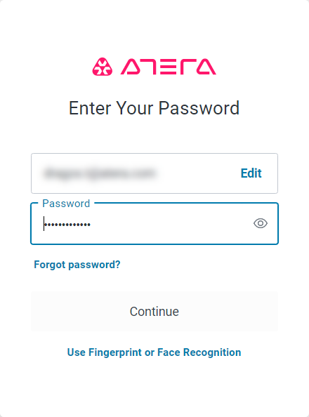309x417 pixels.
Task: Place the cursor at the password field start
Action: click(44, 224)
